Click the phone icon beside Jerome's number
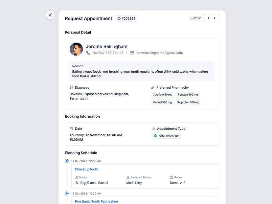The image size is (272, 204). tap(88, 53)
